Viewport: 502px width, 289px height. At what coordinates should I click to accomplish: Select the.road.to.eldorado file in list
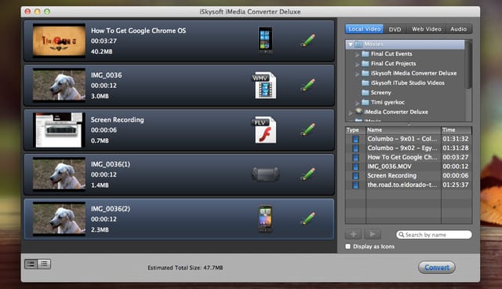(409, 185)
